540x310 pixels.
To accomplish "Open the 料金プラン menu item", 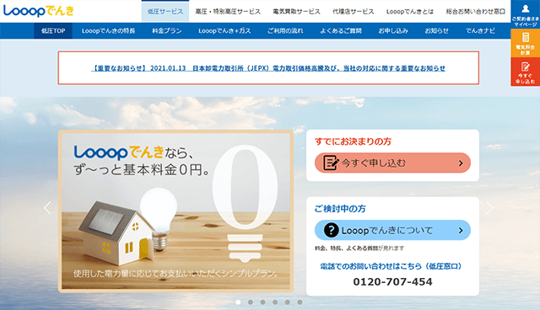I will (x=167, y=31).
